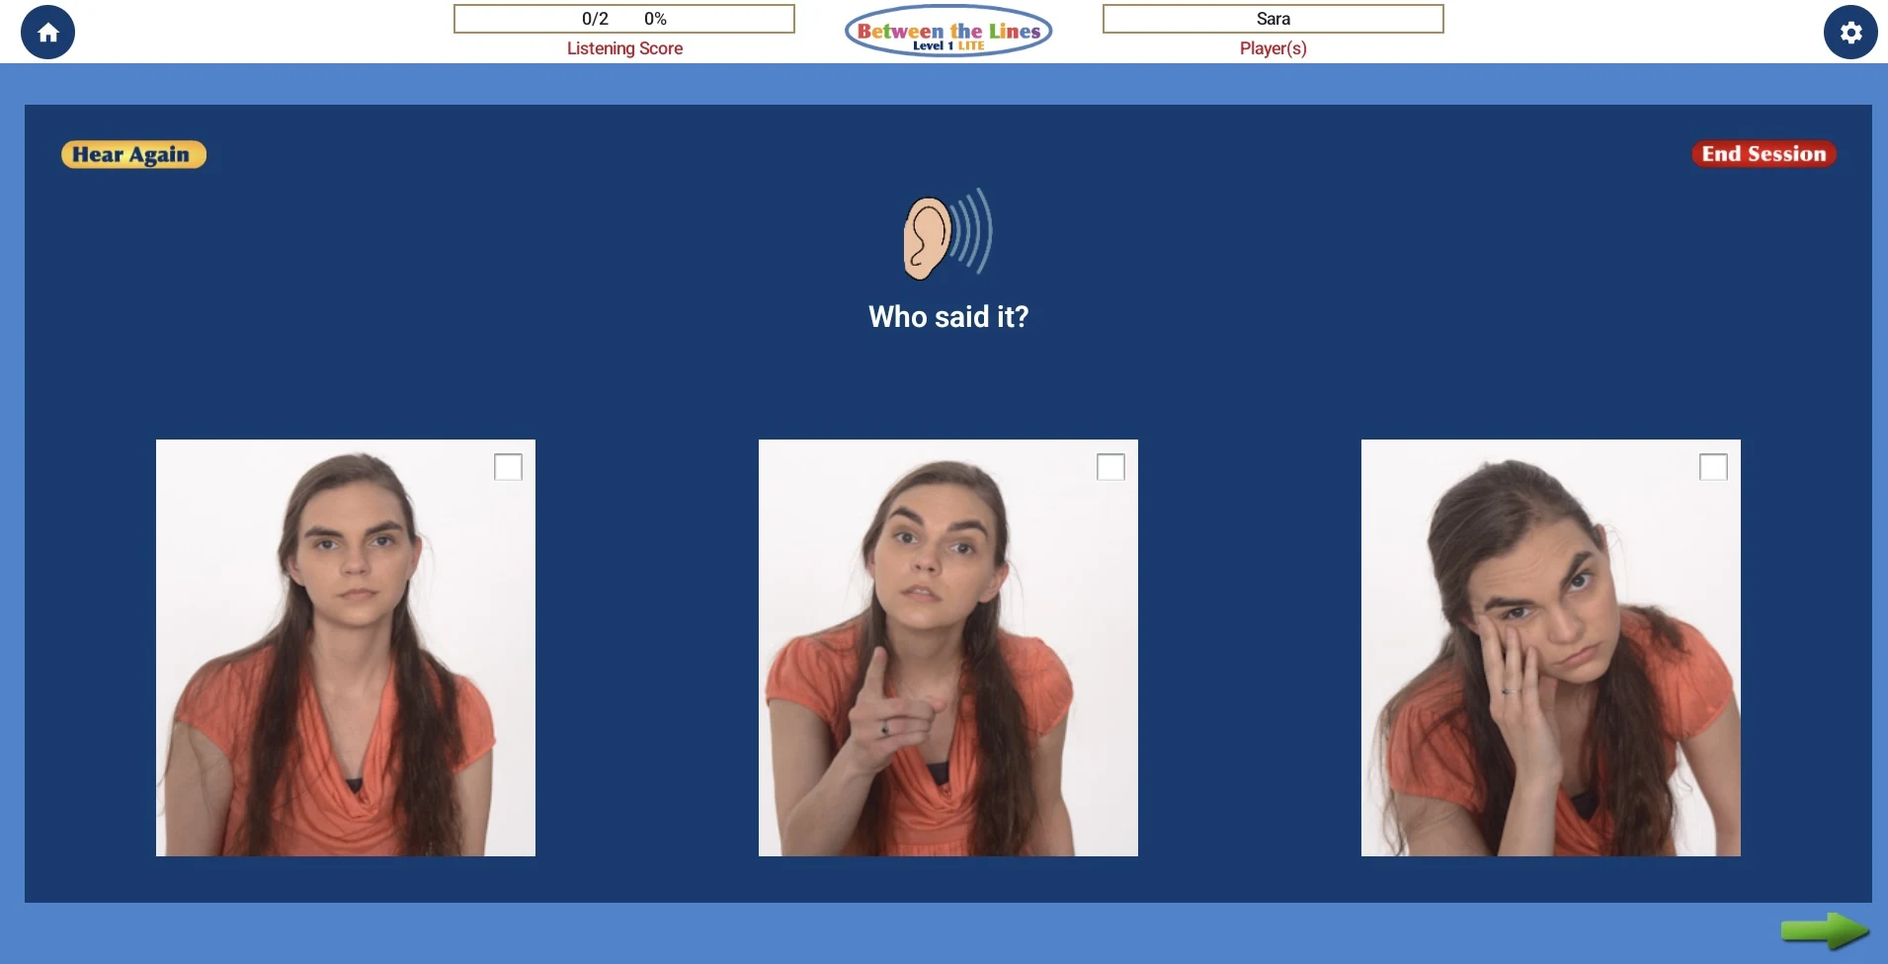
Task: Check the box on the bored face photo
Action: click(x=1713, y=467)
